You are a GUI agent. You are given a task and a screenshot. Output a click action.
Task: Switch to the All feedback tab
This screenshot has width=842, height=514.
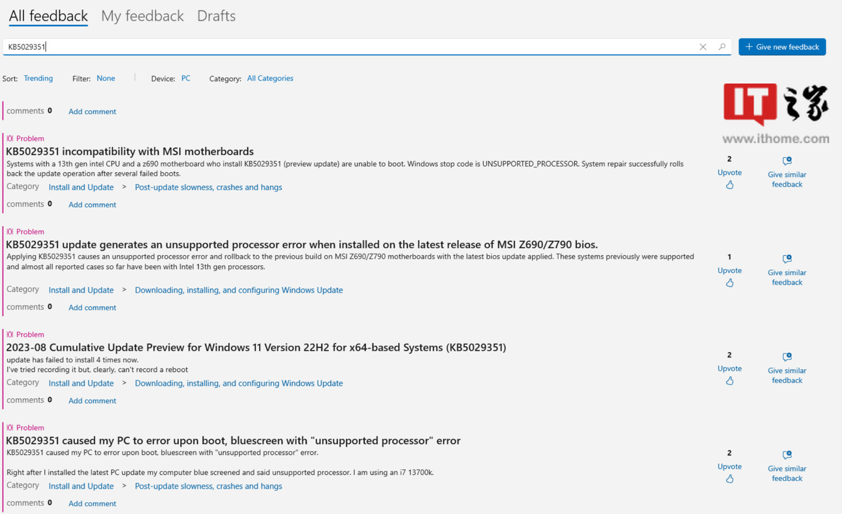coord(49,16)
